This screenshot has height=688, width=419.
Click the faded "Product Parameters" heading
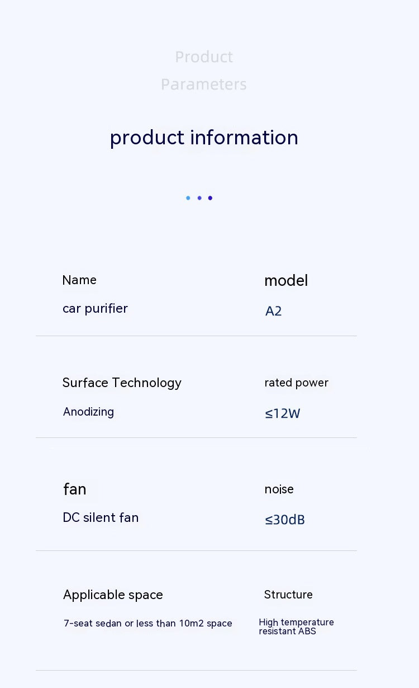click(204, 70)
